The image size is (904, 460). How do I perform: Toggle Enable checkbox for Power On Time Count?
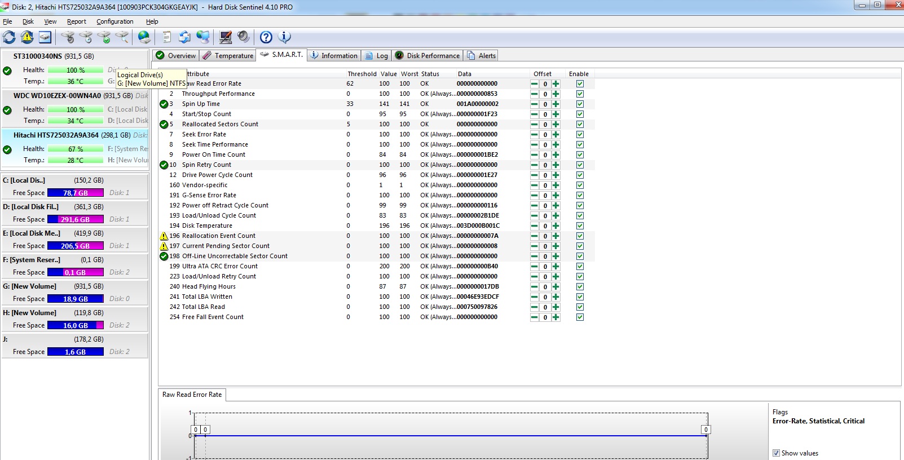(580, 155)
